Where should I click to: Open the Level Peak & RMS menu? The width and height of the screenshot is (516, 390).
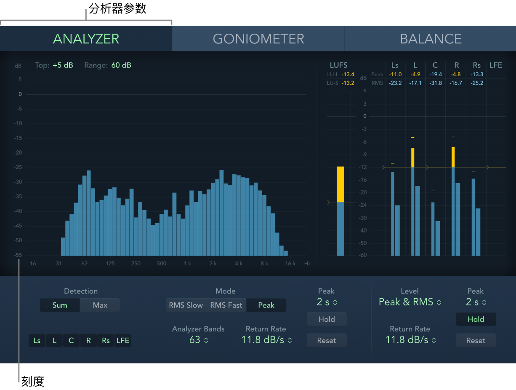[x=410, y=302]
